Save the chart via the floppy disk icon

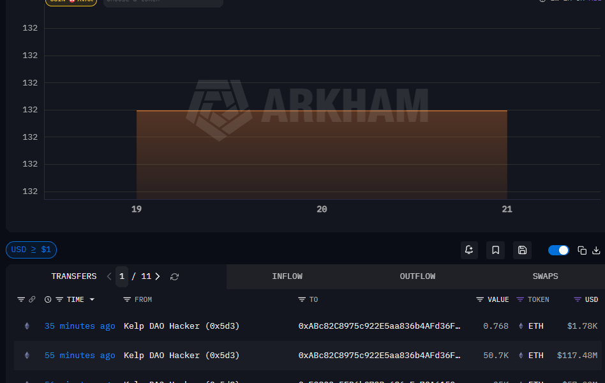point(522,250)
